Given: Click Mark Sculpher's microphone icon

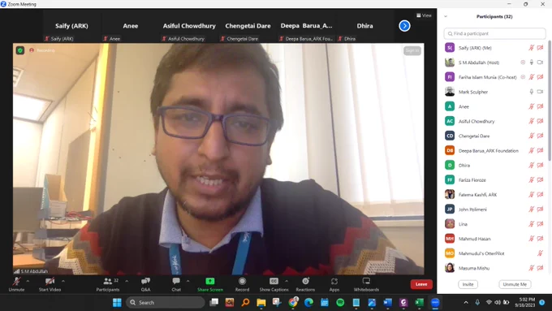Looking at the screenshot, I should [531, 92].
